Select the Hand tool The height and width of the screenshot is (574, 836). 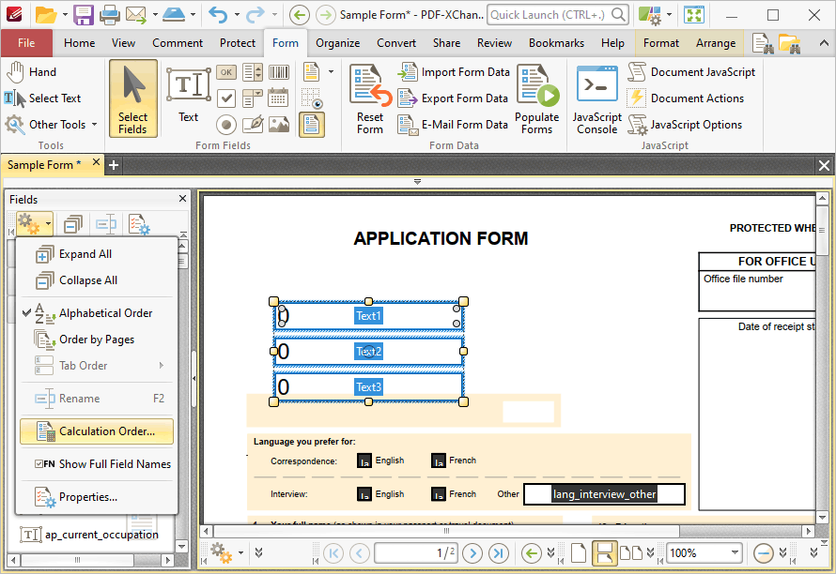[32, 72]
